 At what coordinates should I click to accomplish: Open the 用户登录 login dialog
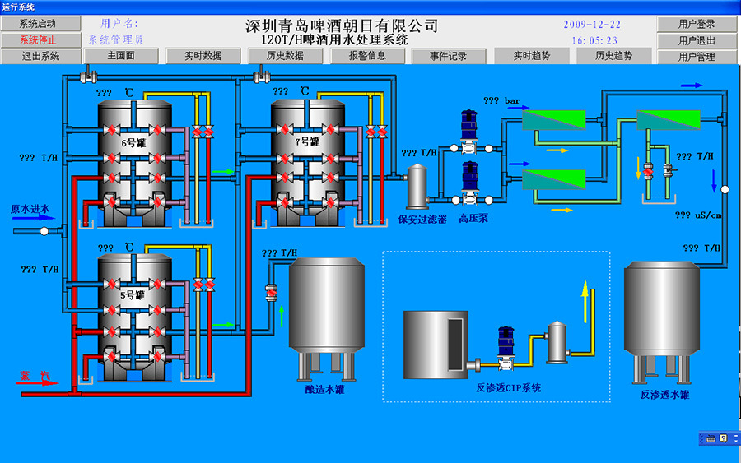[x=697, y=24]
